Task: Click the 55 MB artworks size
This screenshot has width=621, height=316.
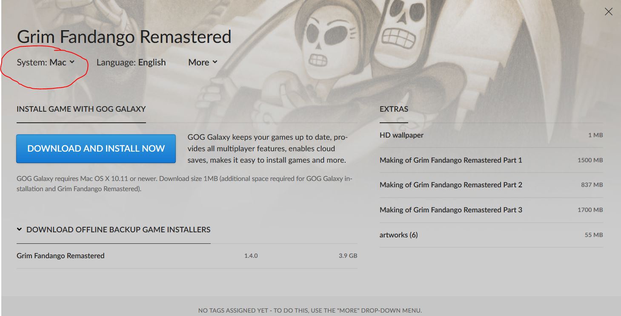Action: (594, 235)
